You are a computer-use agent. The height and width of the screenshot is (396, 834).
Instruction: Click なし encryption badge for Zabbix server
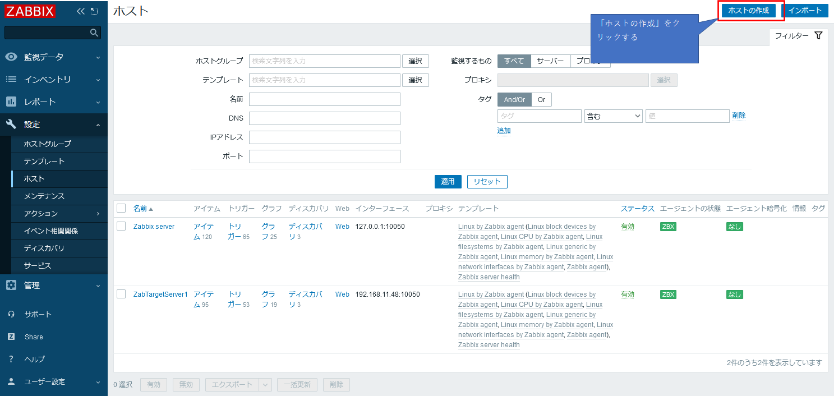pyautogui.click(x=734, y=227)
